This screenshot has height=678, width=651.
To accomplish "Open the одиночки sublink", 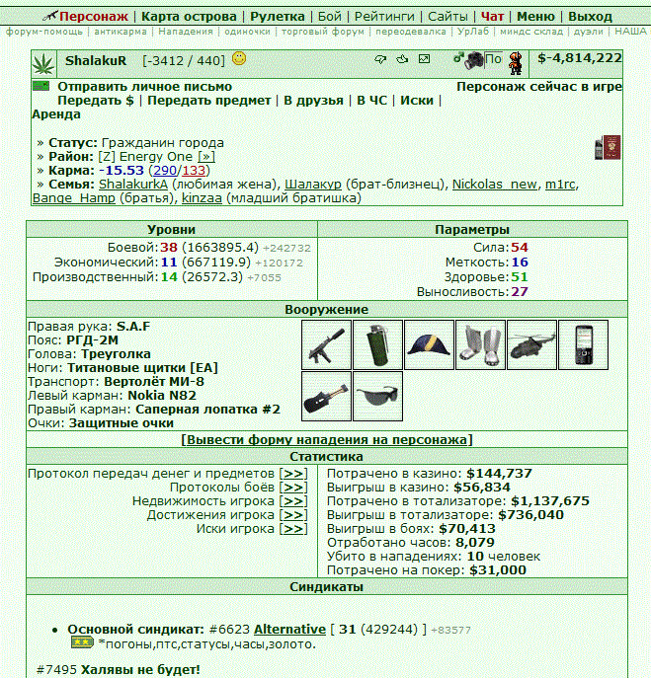I will [248, 32].
